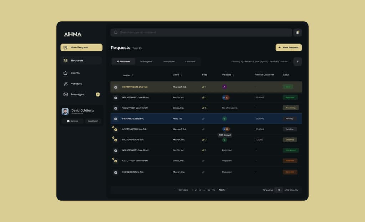The height and width of the screenshot is (222, 365).
Task: Click the Ongoing status badge
Action: [289, 140]
